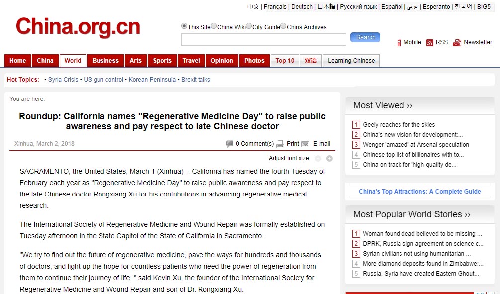The image size is (500, 294).
Task: Open the RSS feed icon
Action: (430, 43)
